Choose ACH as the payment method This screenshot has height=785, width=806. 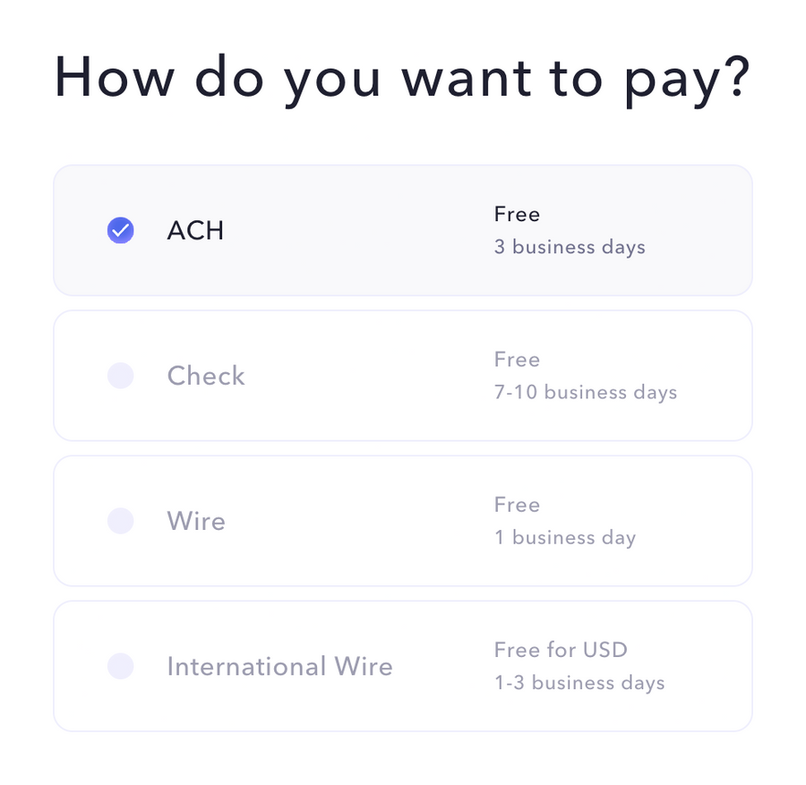coord(403,230)
